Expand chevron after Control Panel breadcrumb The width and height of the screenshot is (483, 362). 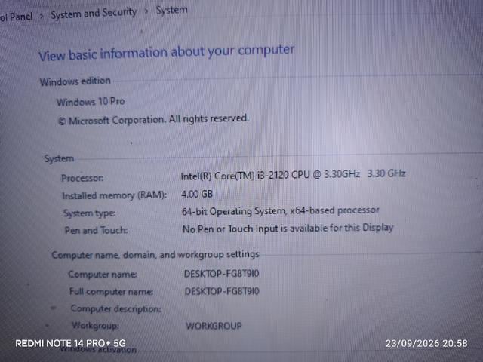pos(42,16)
